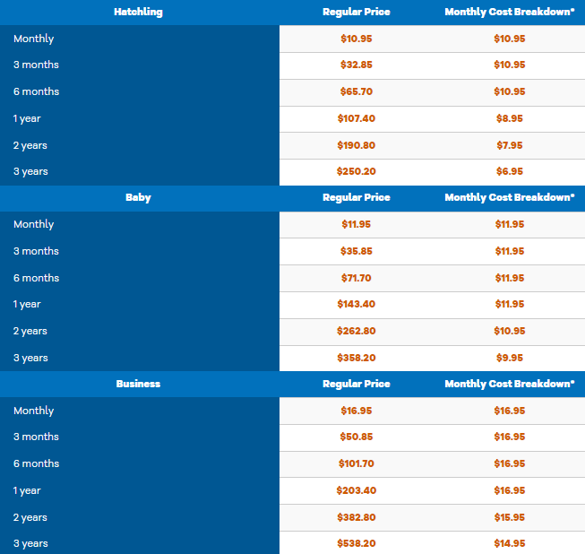Click the $143.40 Baby 1-year price
585x554 pixels.
tap(356, 304)
